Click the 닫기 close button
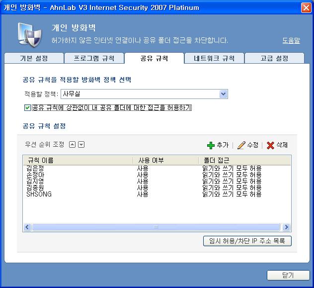Viewport: 314px width, 288px height. (x=288, y=275)
